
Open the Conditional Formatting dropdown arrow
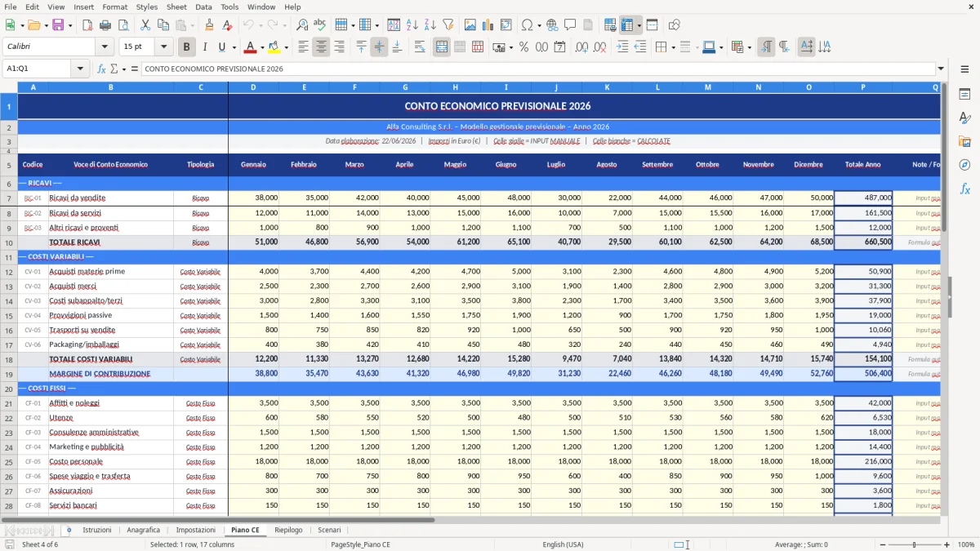pos(749,47)
